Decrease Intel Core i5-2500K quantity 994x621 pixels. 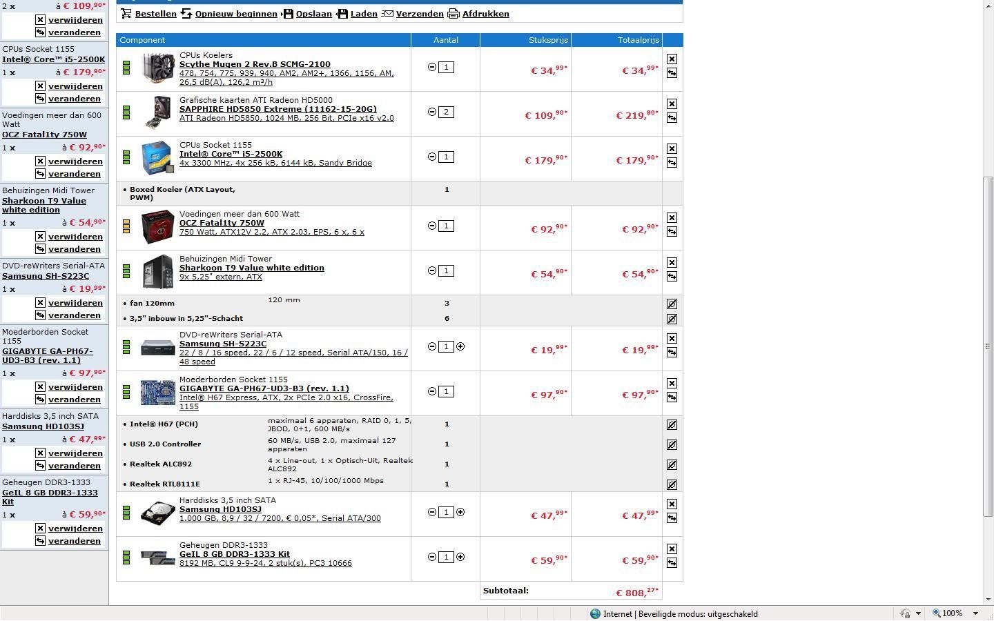[x=432, y=157]
